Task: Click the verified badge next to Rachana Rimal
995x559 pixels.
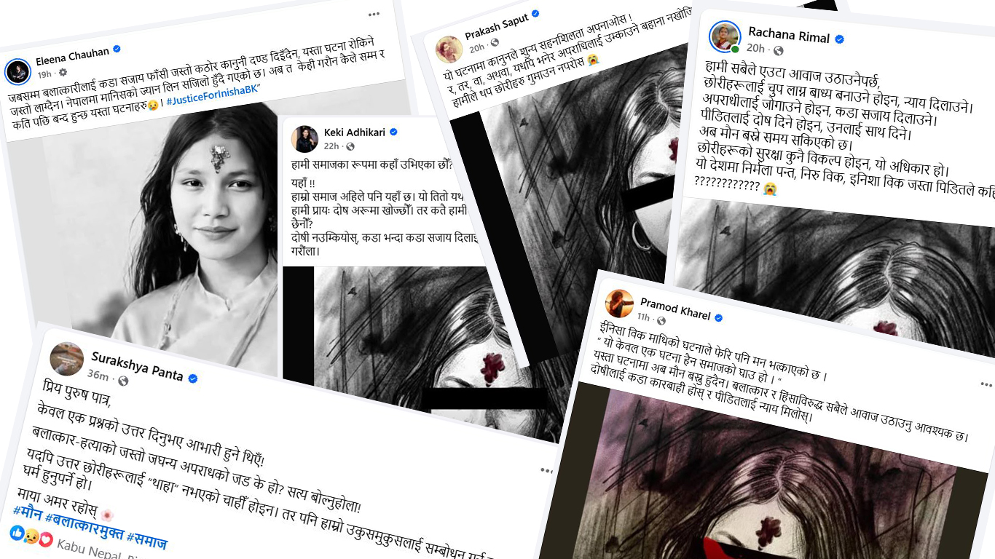Action: tap(839, 39)
